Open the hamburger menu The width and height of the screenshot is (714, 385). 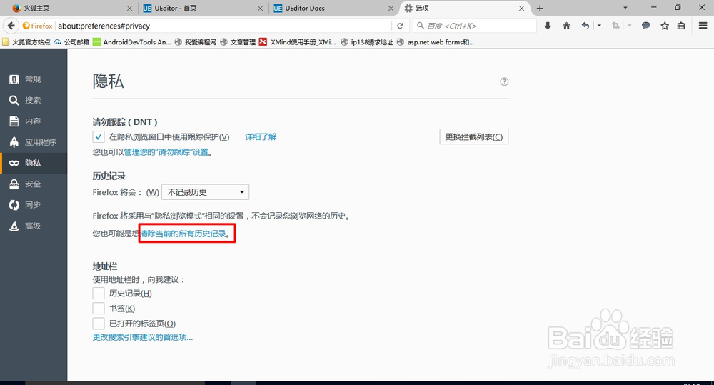(x=703, y=26)
